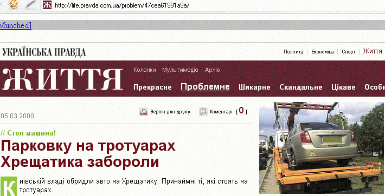Open the Архів page
The height and width of the screenshot is (196, 385).
coord(212,70)
